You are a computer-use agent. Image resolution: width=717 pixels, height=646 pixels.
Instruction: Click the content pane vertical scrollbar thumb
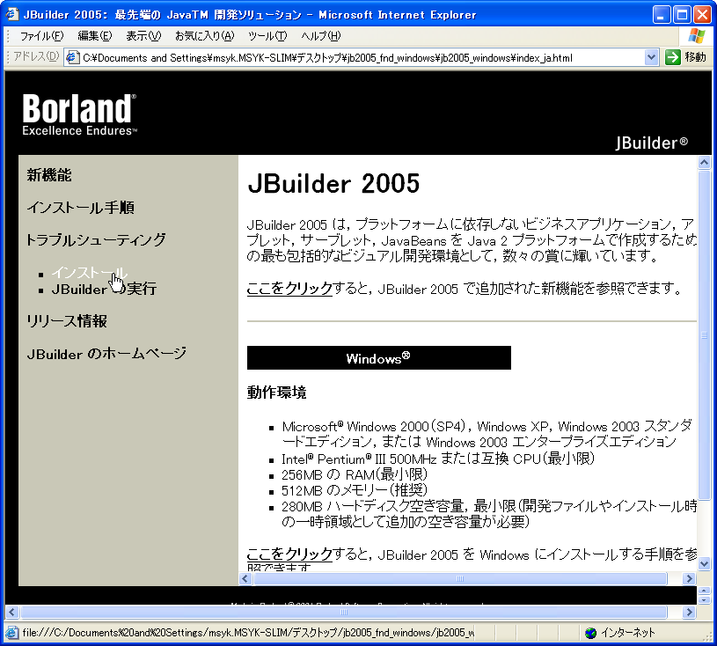(704, 334)
